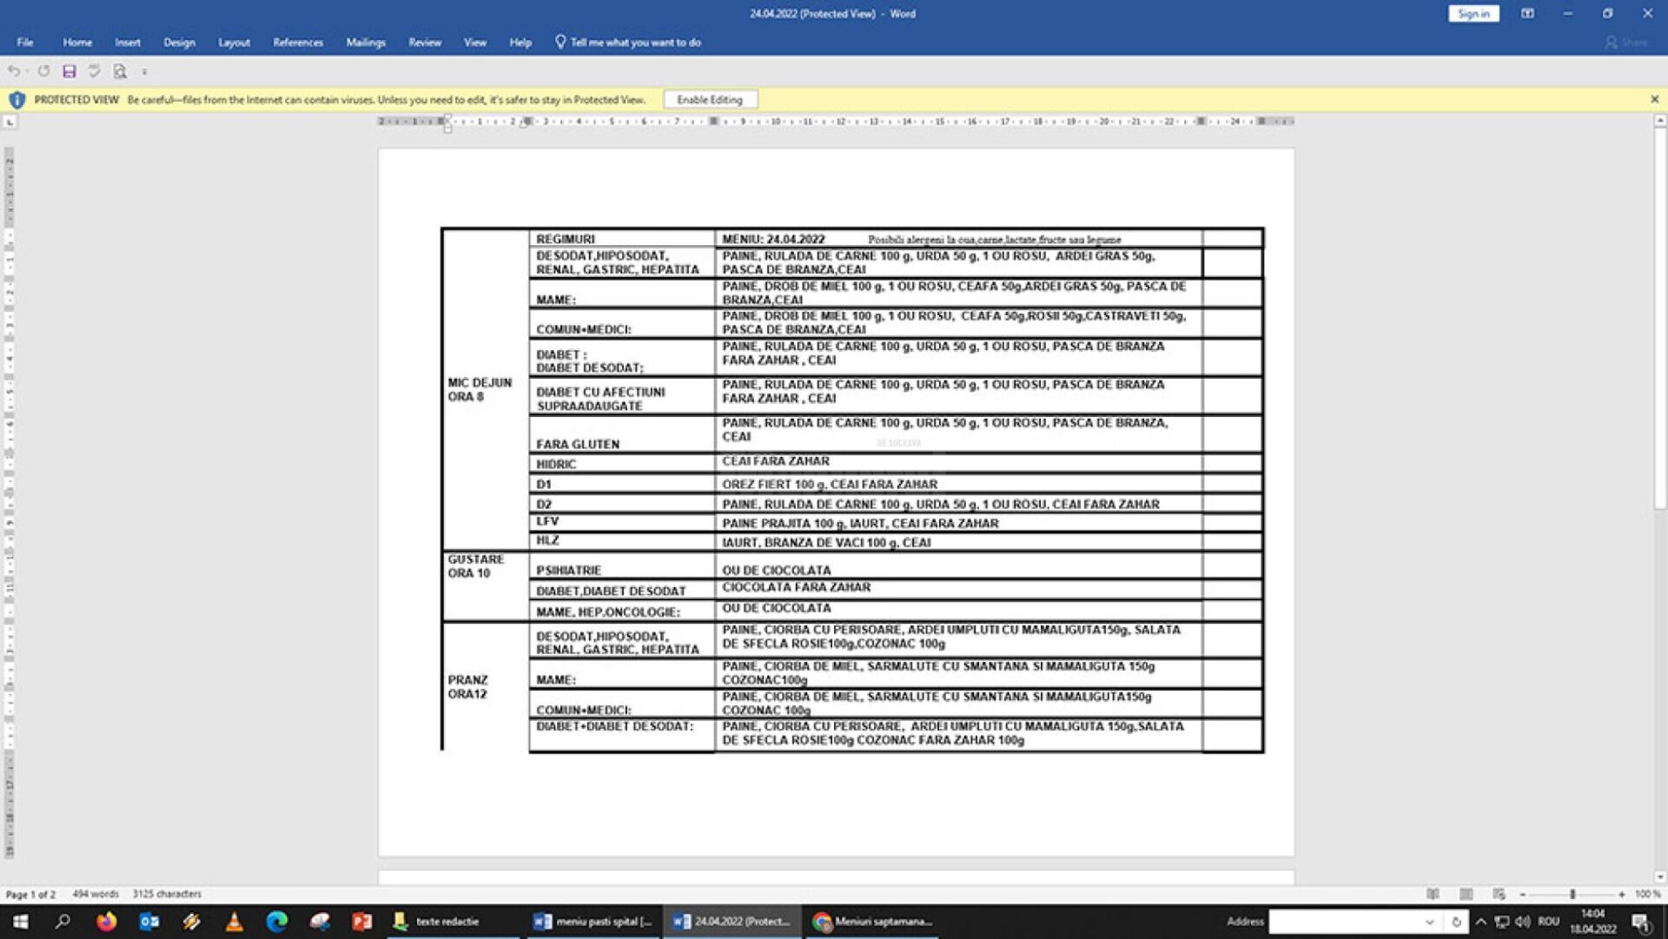
Task: Click the Redo icon in quick access toolbar
Action: click(x=43, y=71)
